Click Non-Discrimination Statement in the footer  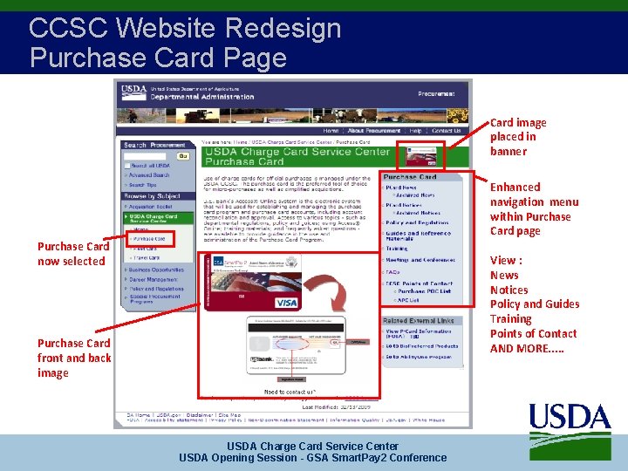(286, 420)
